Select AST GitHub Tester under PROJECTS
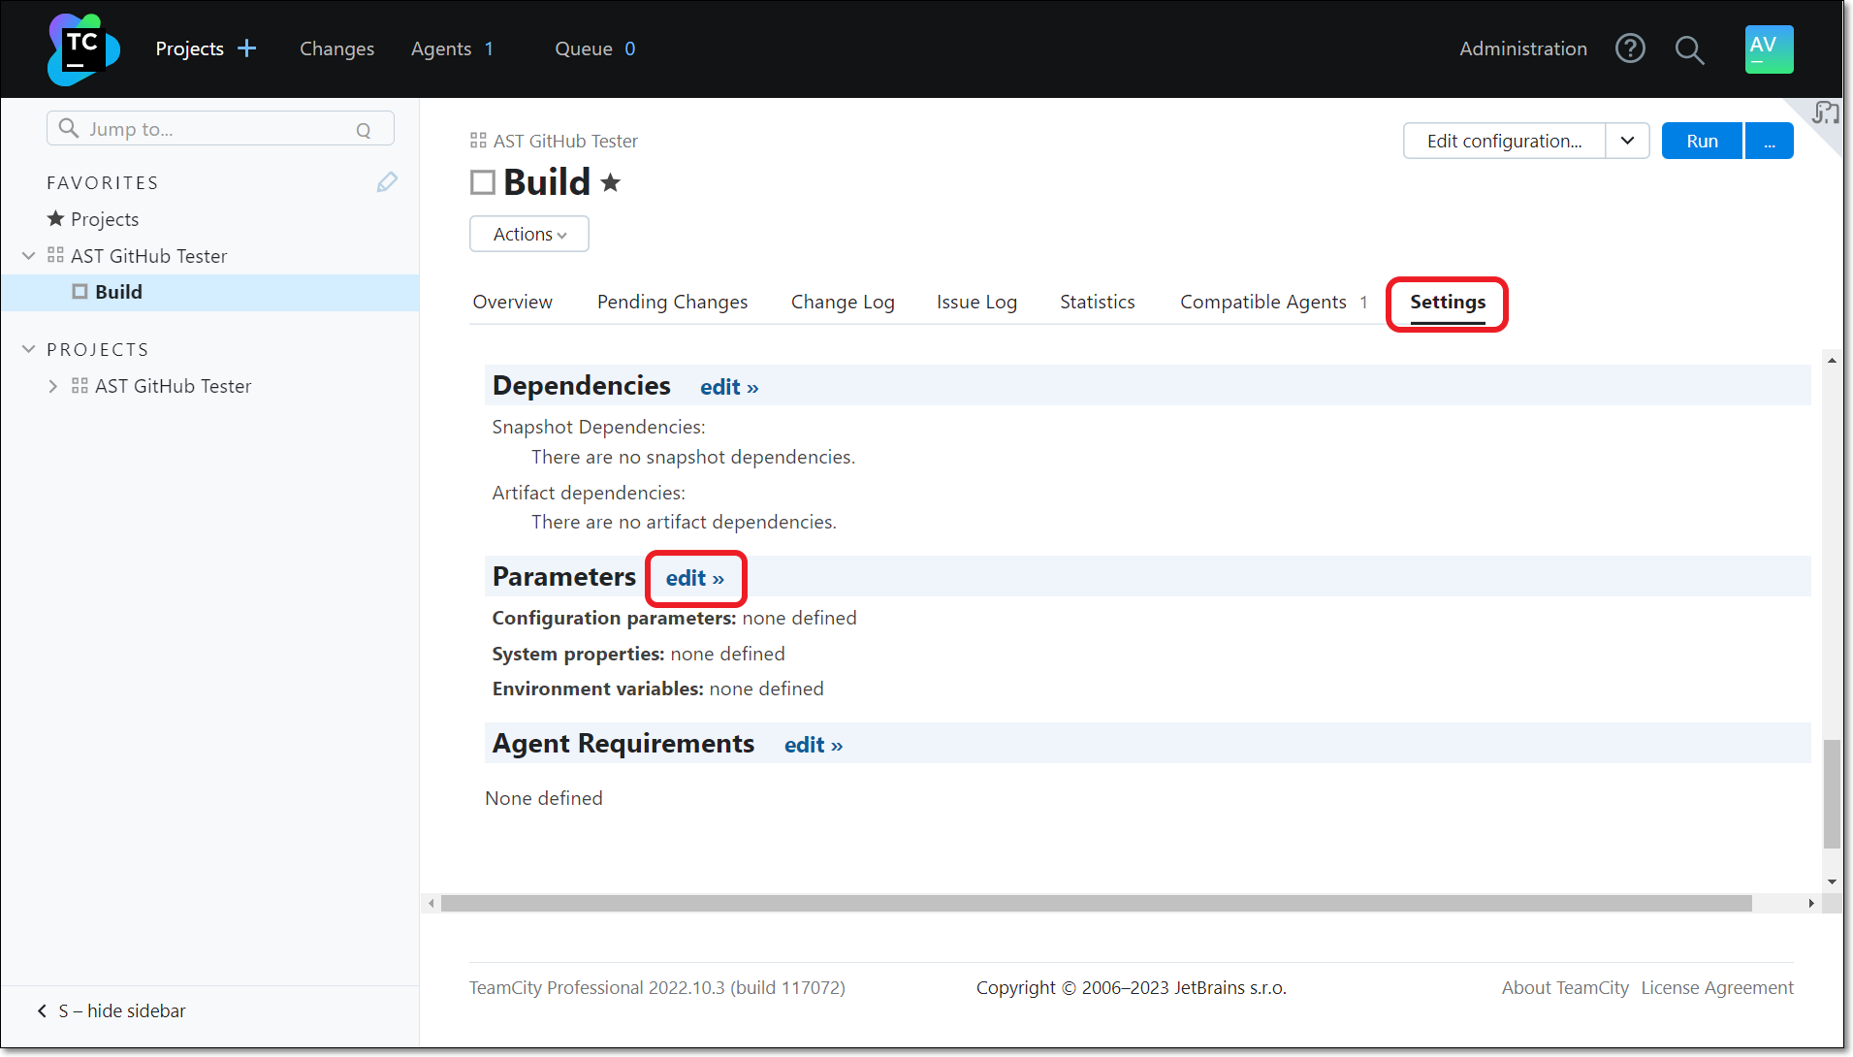This screenshot has height=1057, width=1853. point(173,386)
